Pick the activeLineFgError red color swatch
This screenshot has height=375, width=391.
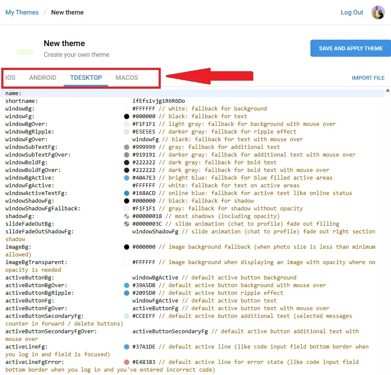(127, 362)
